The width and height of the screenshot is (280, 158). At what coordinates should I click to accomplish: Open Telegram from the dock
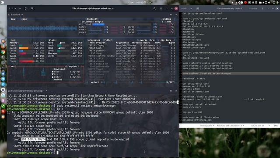point(3,79)
